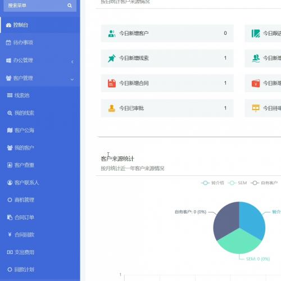Open the 今日新增客户 stat card label
This screenshot has height=281, width=281.
pyautogui.click(x=134, y=33)
